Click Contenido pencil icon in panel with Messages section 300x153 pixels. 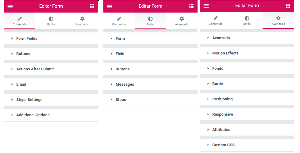point(119,19)
